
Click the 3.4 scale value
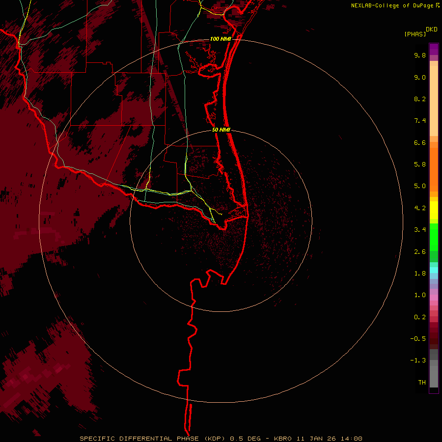(x=420, y=230)
